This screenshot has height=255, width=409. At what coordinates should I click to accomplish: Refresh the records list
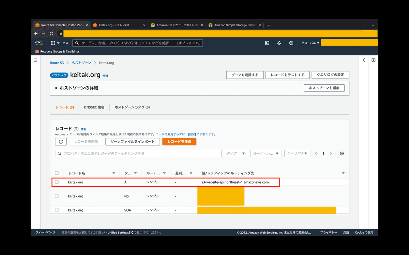coord(61,141)
